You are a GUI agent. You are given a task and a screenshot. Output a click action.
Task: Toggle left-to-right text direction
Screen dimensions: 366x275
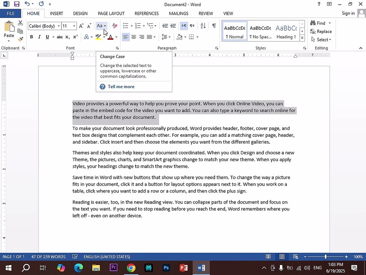pyautogui.click(x=184, y=26)
